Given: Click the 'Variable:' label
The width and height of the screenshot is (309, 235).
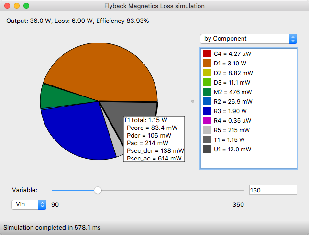Looking at the screenshot, I should click(x=24, y=190).
